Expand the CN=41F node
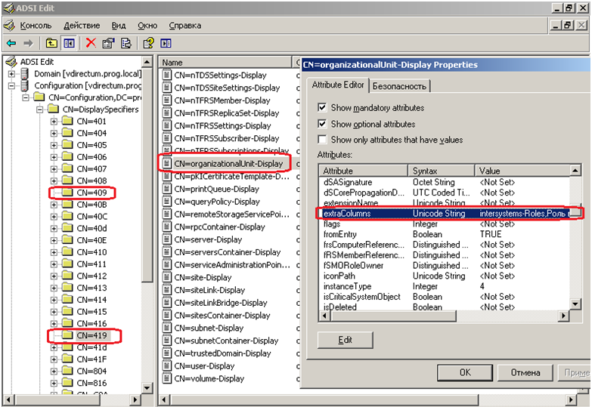 54,359
